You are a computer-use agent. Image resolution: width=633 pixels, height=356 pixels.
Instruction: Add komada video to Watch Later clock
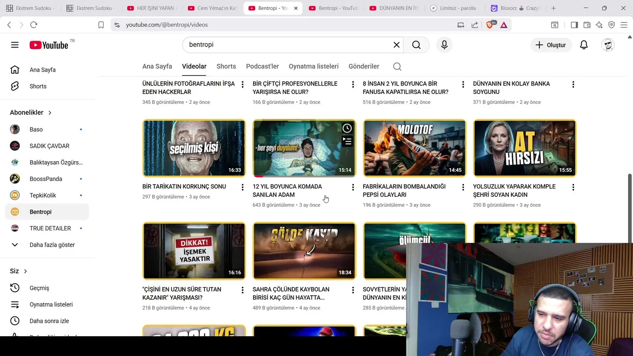click(x=347, y=129)
